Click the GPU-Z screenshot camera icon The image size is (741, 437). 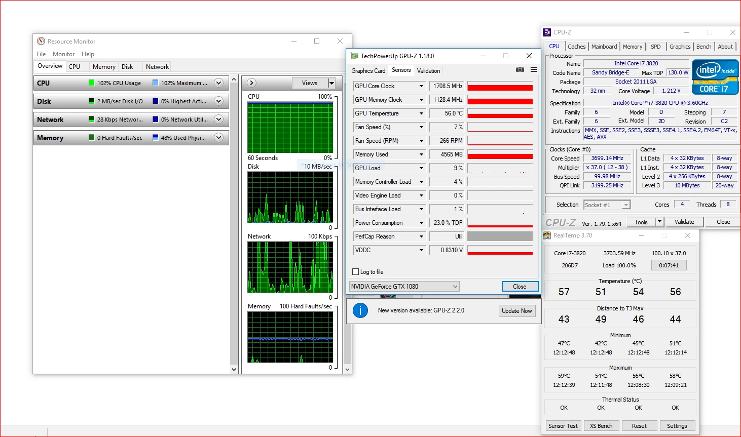coord(520,70)
